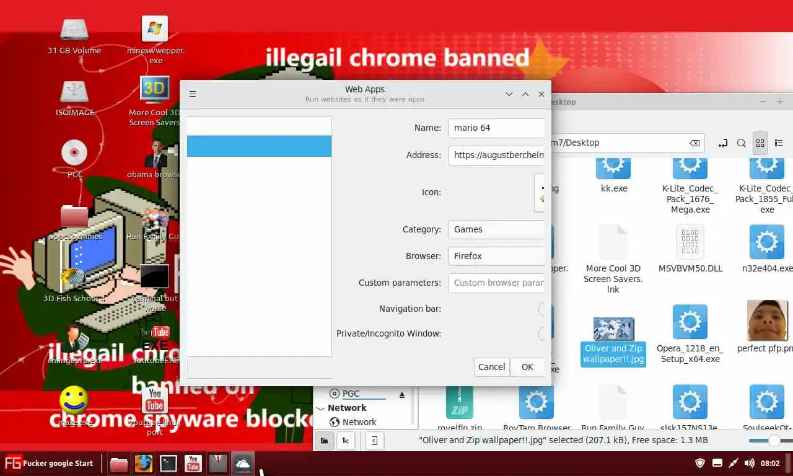793x476 pixels.
Task: Select SoulseekQt file in file manager
Action: pyautogui.click(x=767, y=408)
